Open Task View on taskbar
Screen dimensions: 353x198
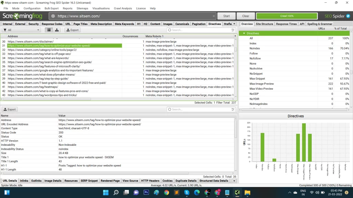pos(126,192)
